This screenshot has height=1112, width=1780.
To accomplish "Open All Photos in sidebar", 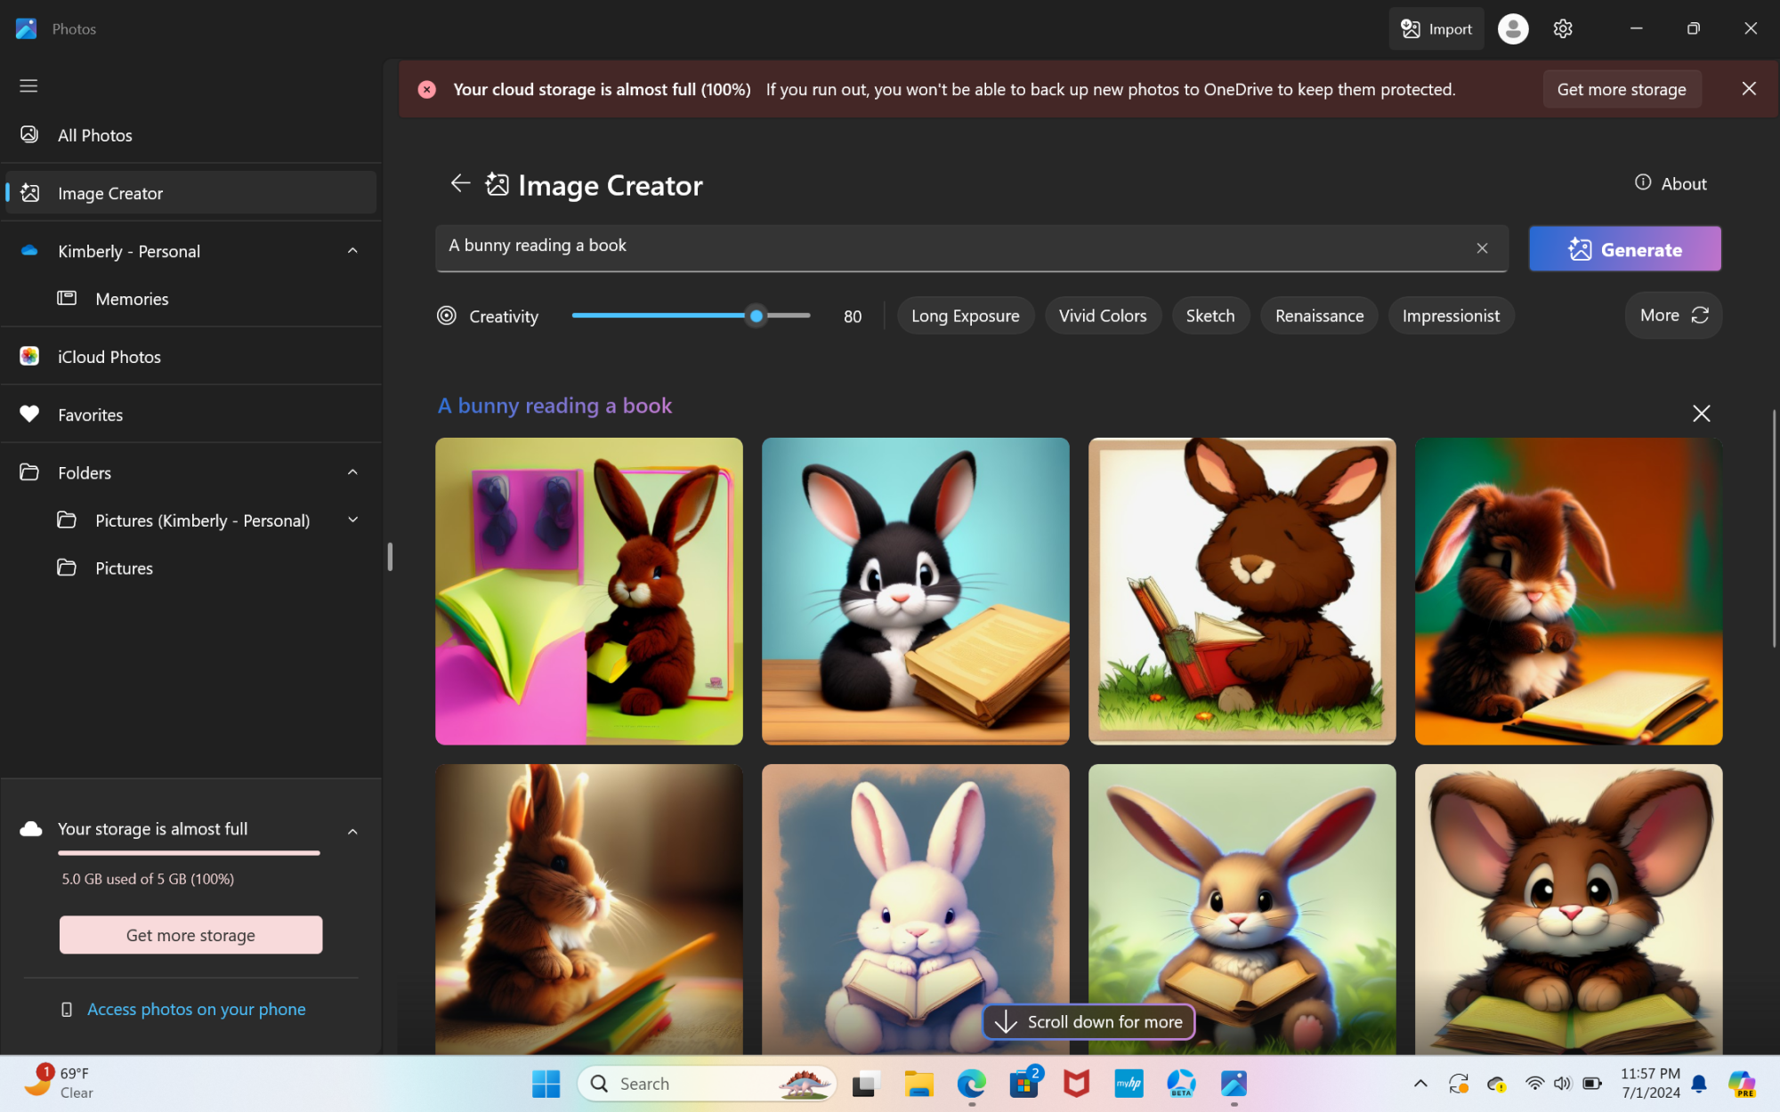I will pos(94,135).
